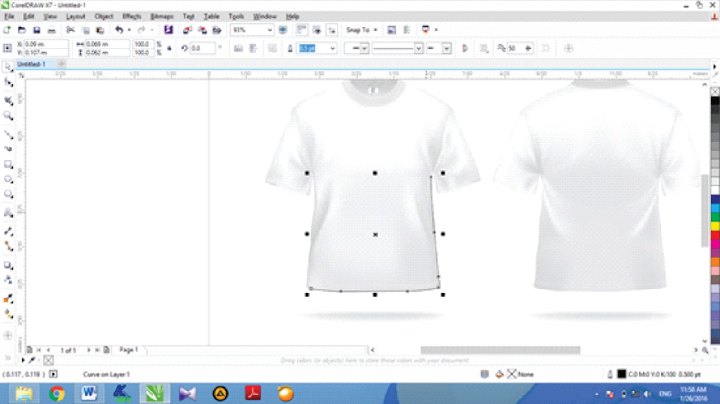Image resolution: width=720 pixels, height=404 pixels.
Task: Click the New document icon
Action: [7, 30]
